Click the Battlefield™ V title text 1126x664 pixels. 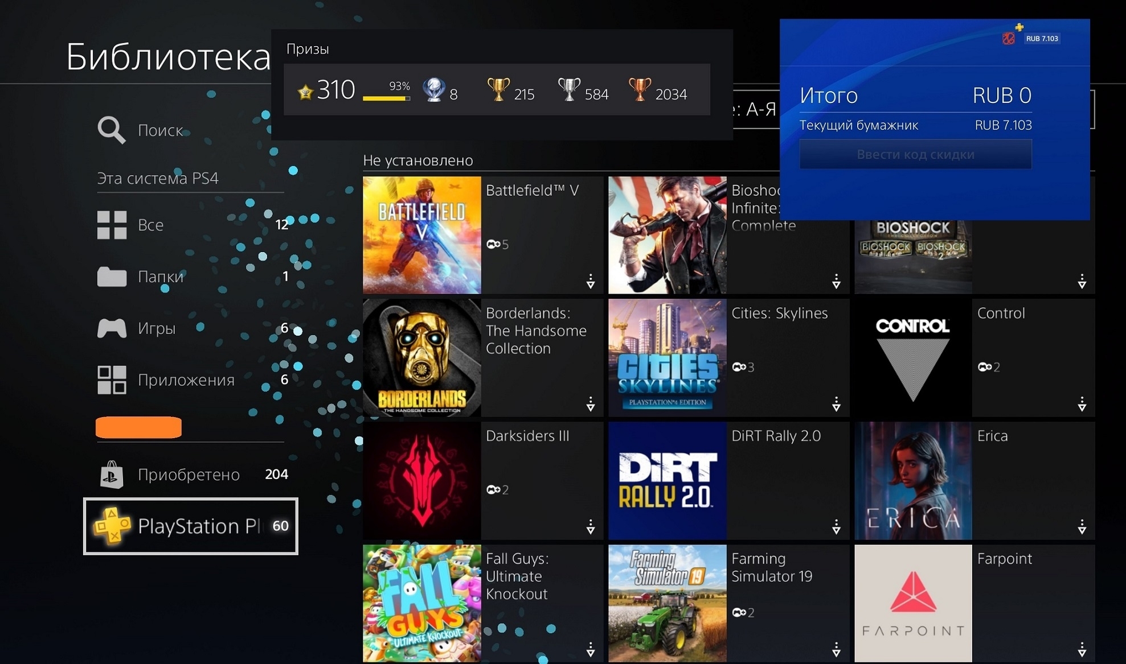click(x=532, y=191)
